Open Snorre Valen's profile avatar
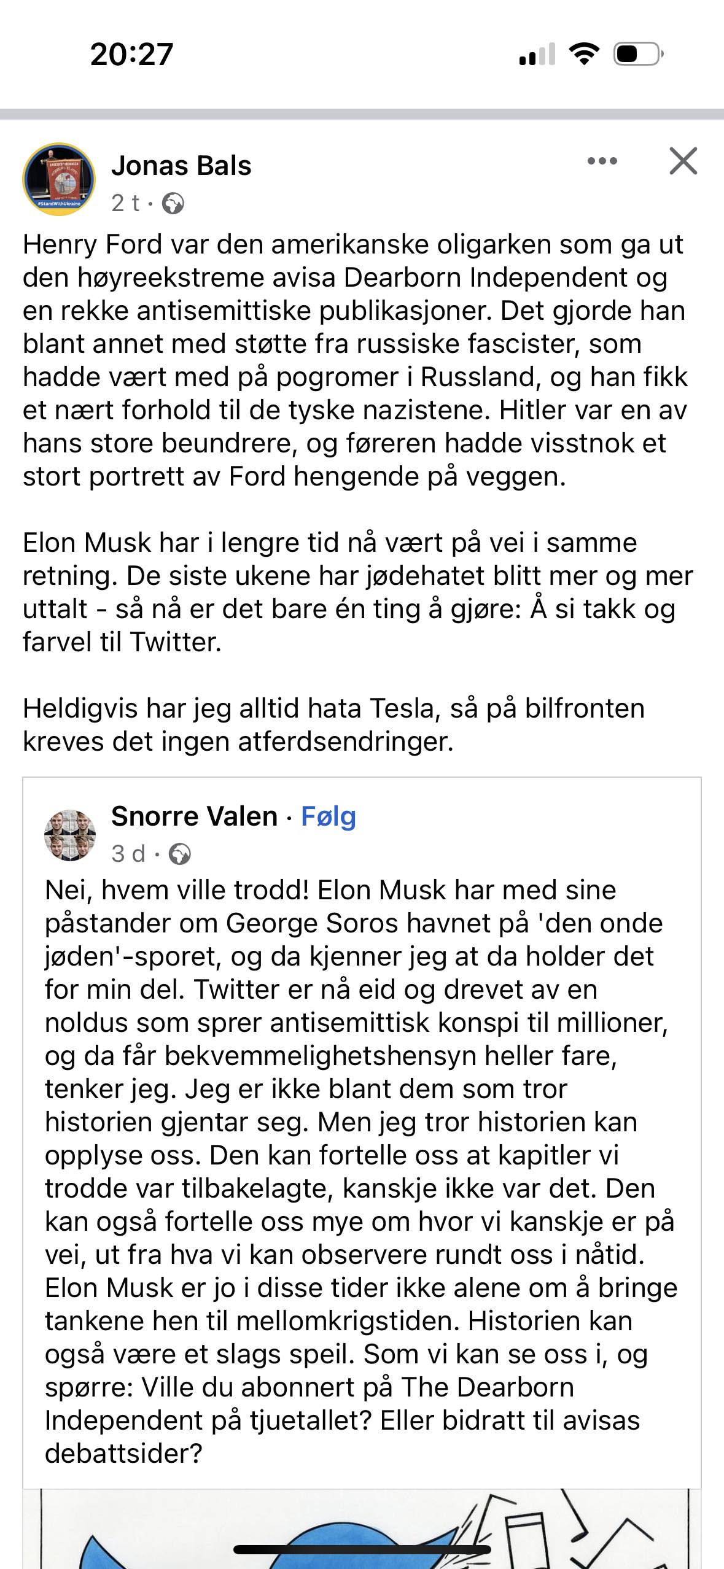The width and height of the screenshot is (724, 1569). (70, 835)
